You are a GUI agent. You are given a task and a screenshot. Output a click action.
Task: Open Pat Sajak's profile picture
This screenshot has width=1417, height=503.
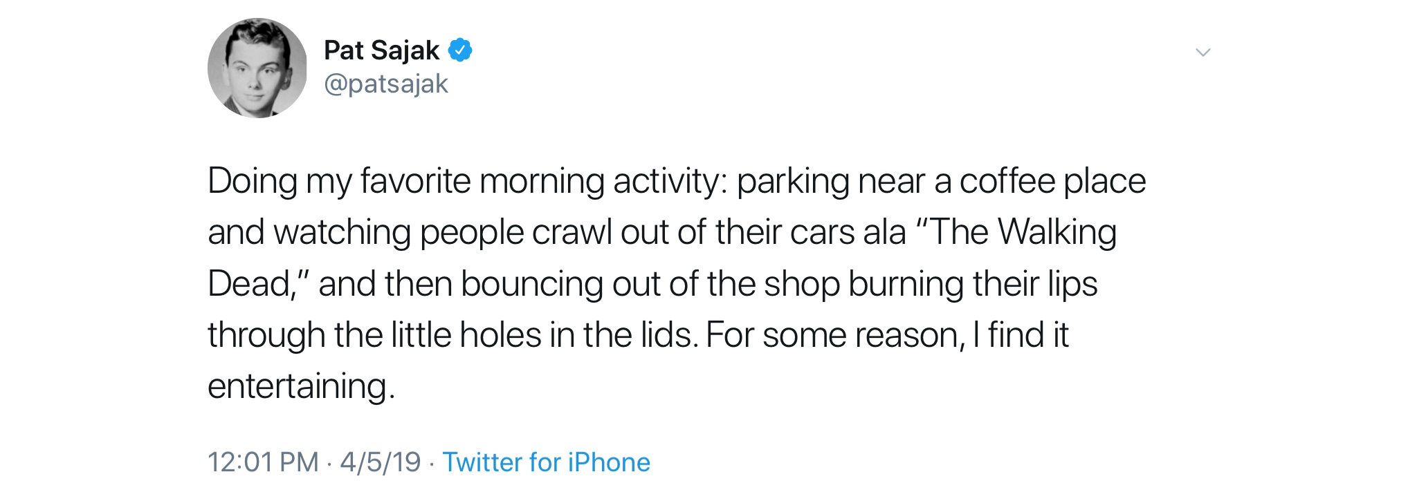coord(257,68)
